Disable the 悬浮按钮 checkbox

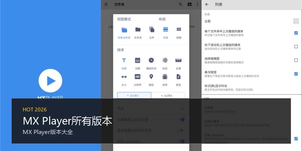(296, 74)
